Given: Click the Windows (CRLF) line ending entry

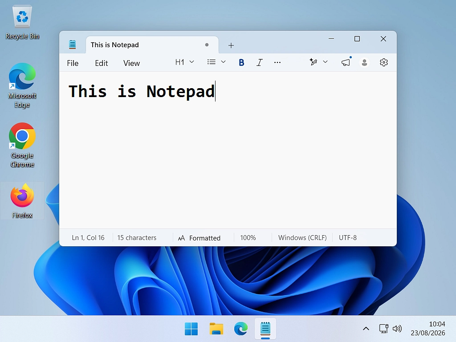Looking at the screenshot, I should (302, 238).
